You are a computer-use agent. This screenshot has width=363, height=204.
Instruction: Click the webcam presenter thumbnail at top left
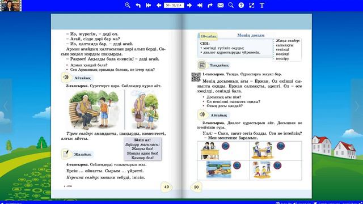pos(11,6)
